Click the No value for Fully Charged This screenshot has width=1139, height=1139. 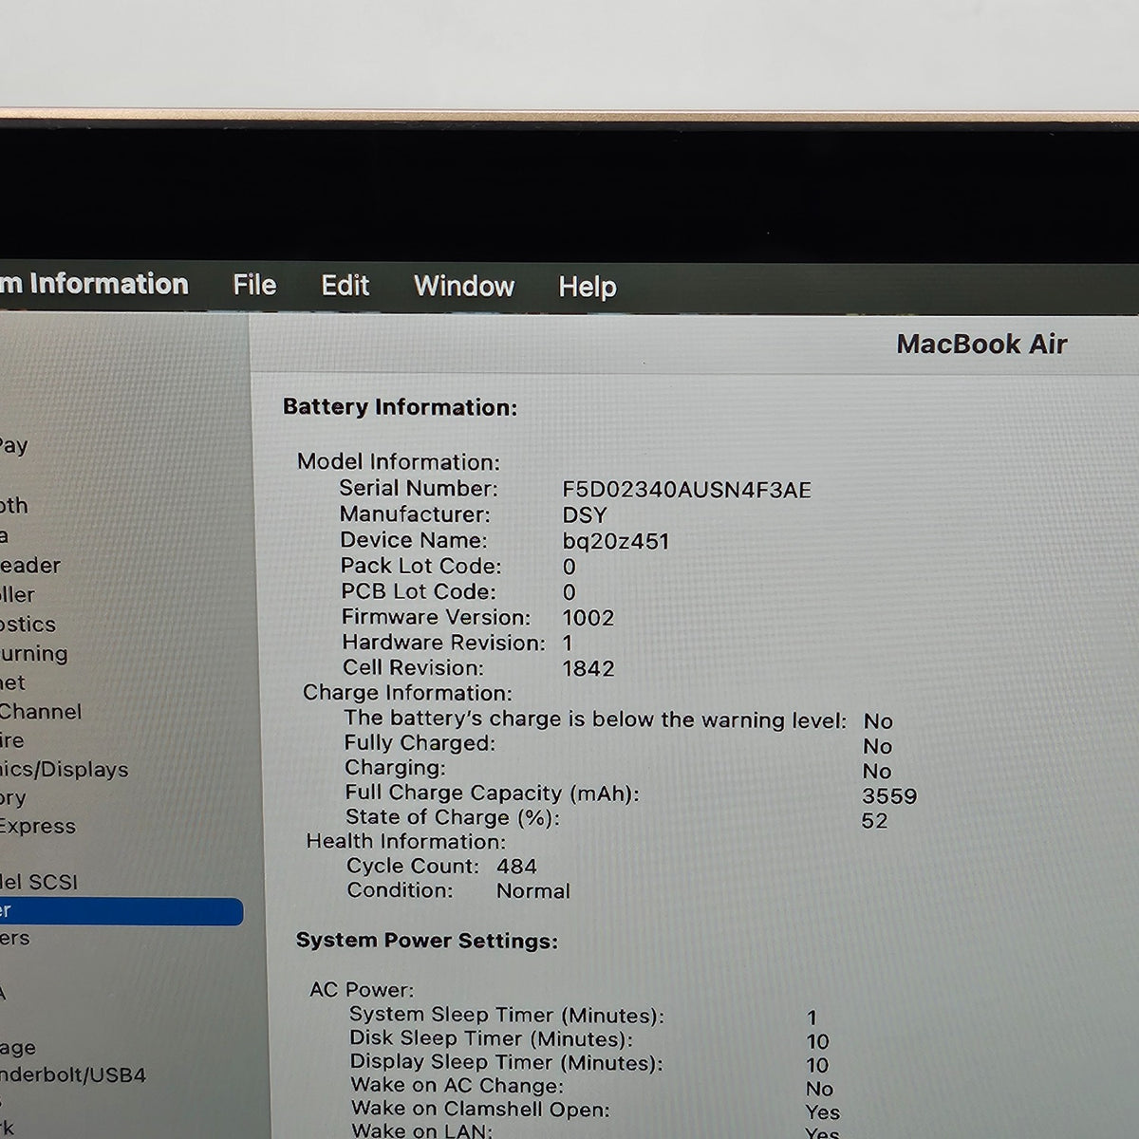point(877,747)
